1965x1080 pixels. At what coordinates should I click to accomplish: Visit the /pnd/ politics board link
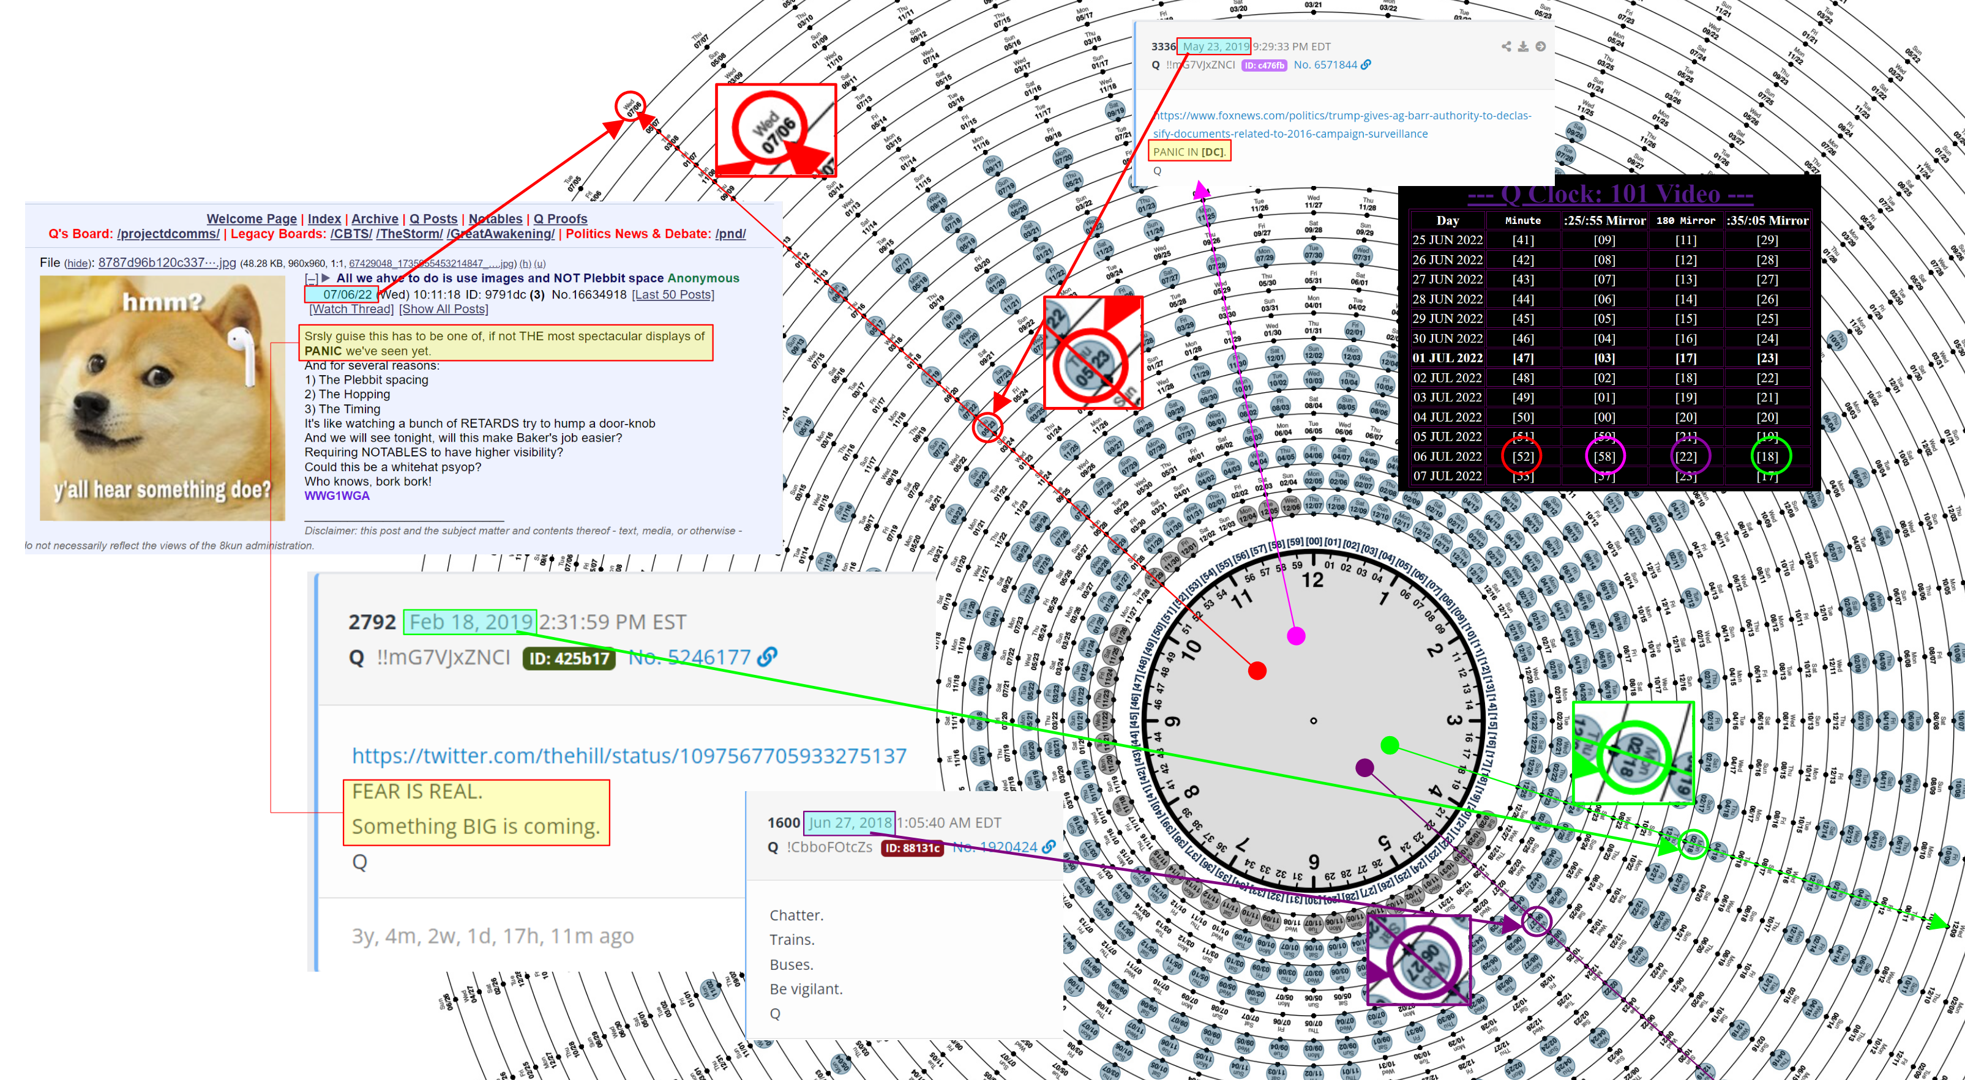(730, 234)
